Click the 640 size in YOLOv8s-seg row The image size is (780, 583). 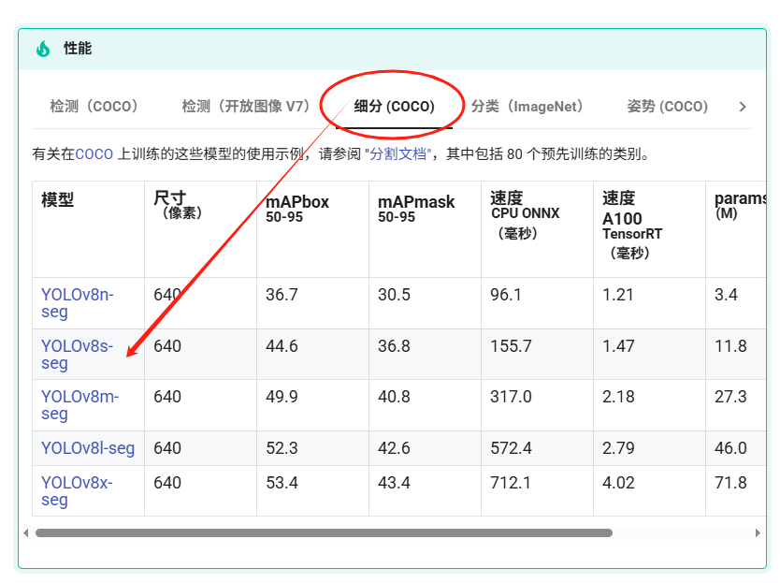click(167, 345)
